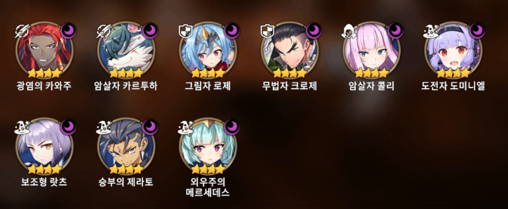The image size is (508, 209).
Task: Choose the 보조형 랏츠 hero portrait
Action: pos(44,146)
